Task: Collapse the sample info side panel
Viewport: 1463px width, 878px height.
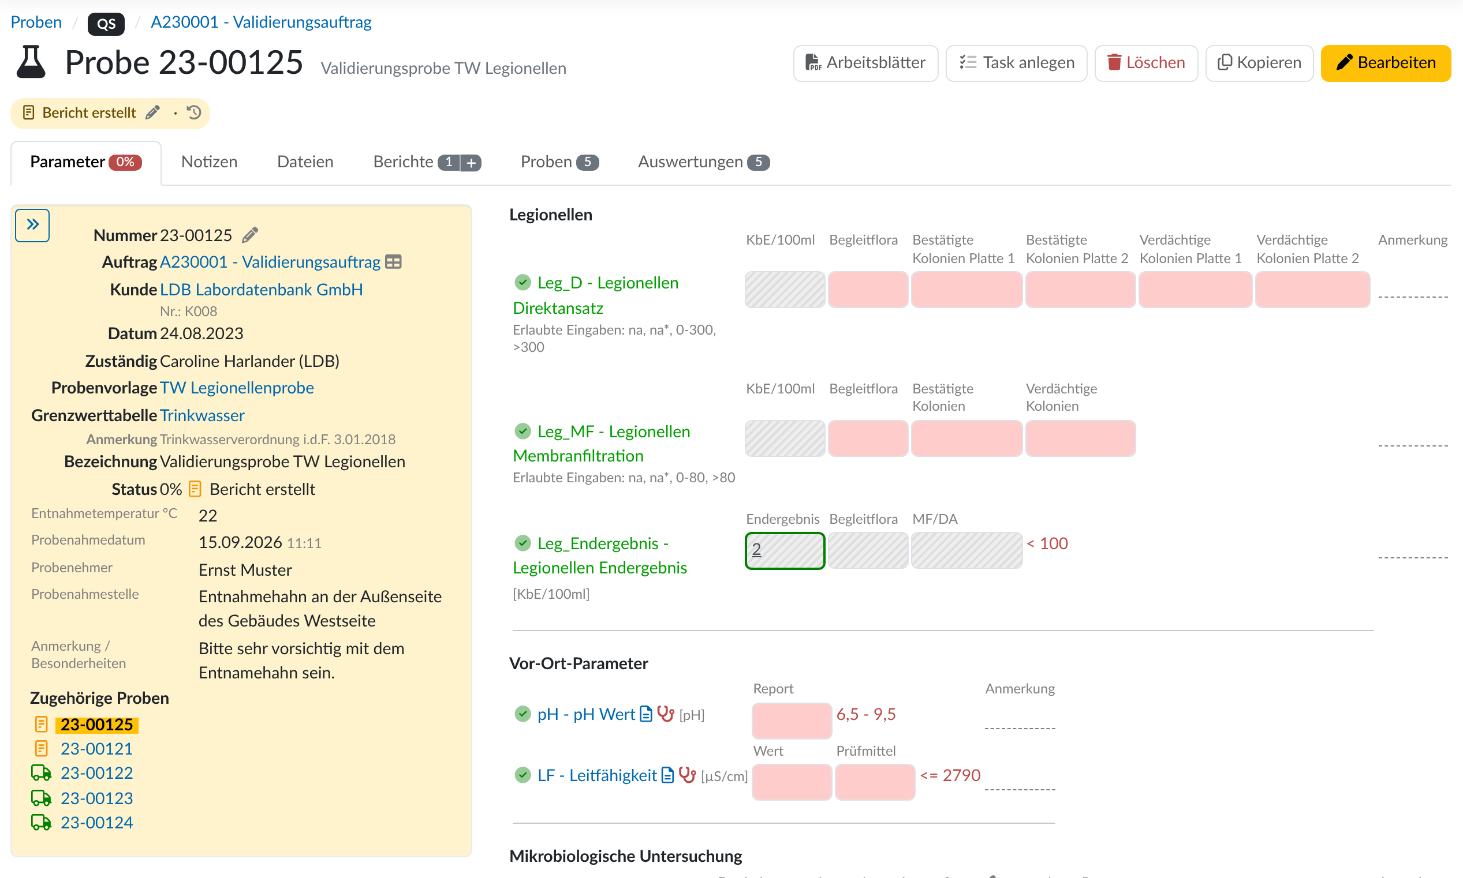Action: (32, 225)
